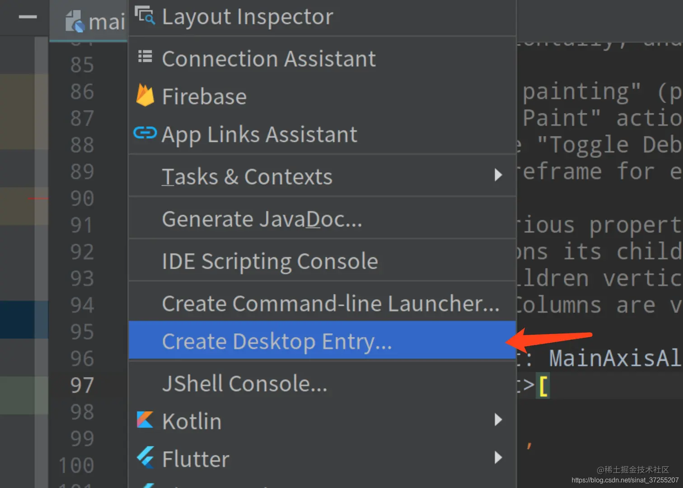Click the App Links Assistant link icon
Image resolution: width=683 pixels, height=488 pixels.
pos(145,133)
